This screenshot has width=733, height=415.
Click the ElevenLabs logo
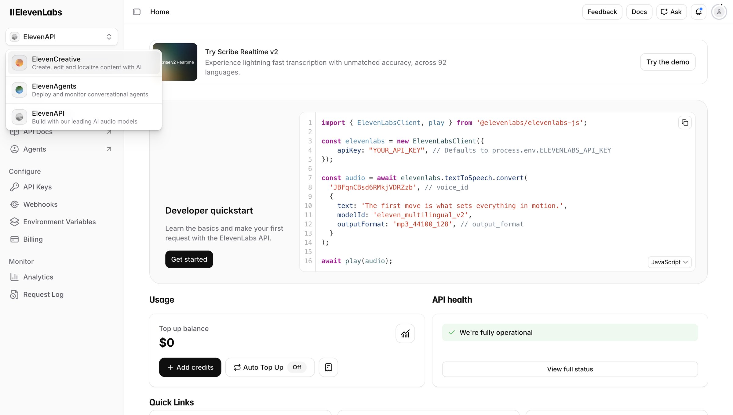(36, 12)
